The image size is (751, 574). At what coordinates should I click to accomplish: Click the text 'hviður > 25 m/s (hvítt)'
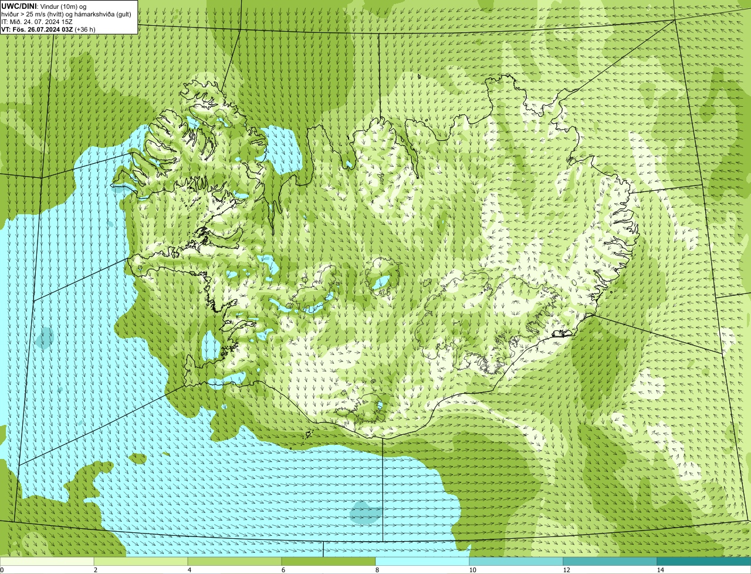[34, 13]
